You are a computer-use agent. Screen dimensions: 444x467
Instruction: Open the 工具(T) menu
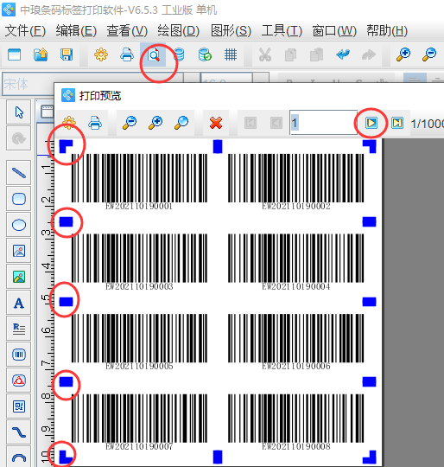pyautogui.click(x=282, y=30)
